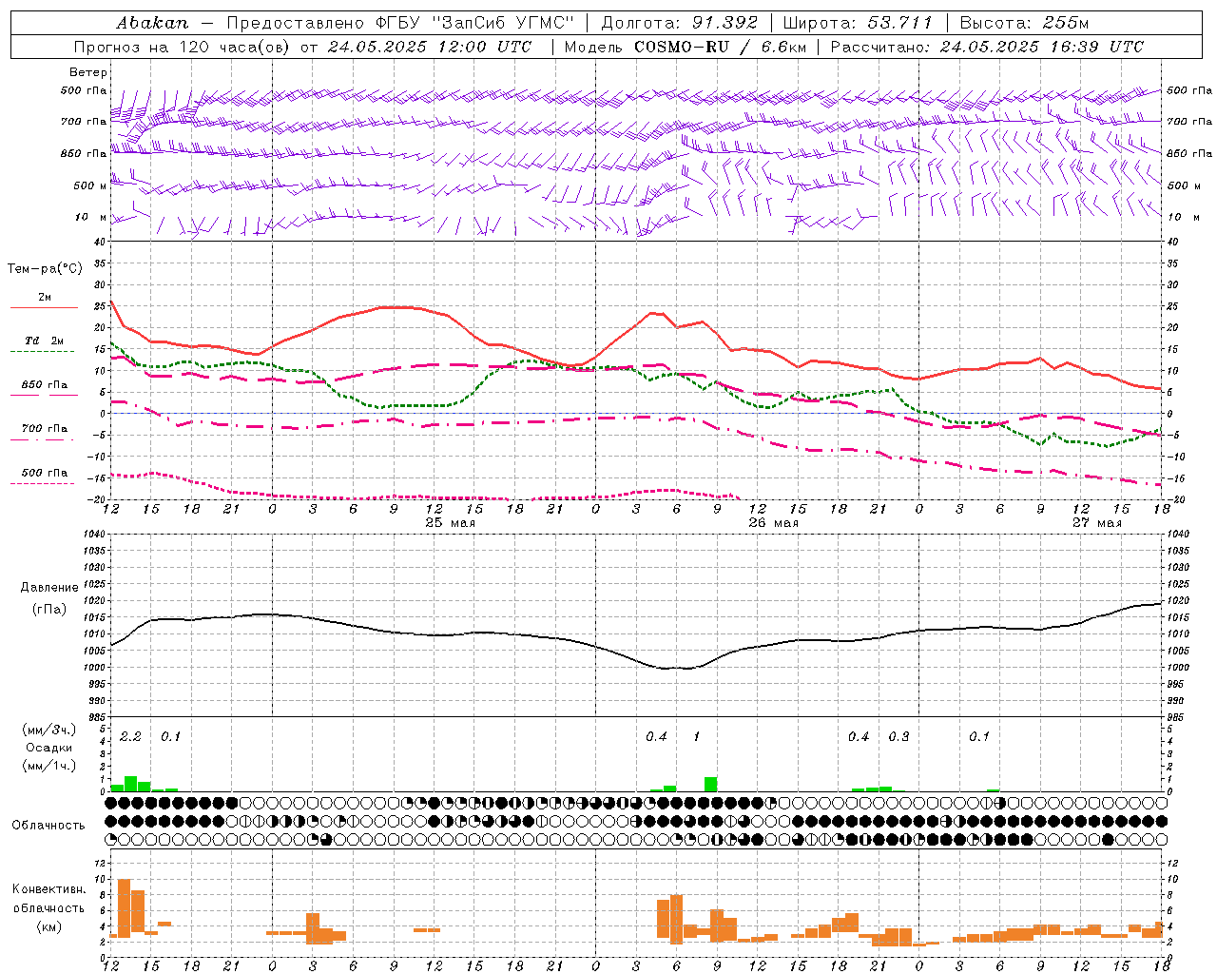
Task: Select the 'Широта: 53.711' latitude value
Action: [859, 23]
